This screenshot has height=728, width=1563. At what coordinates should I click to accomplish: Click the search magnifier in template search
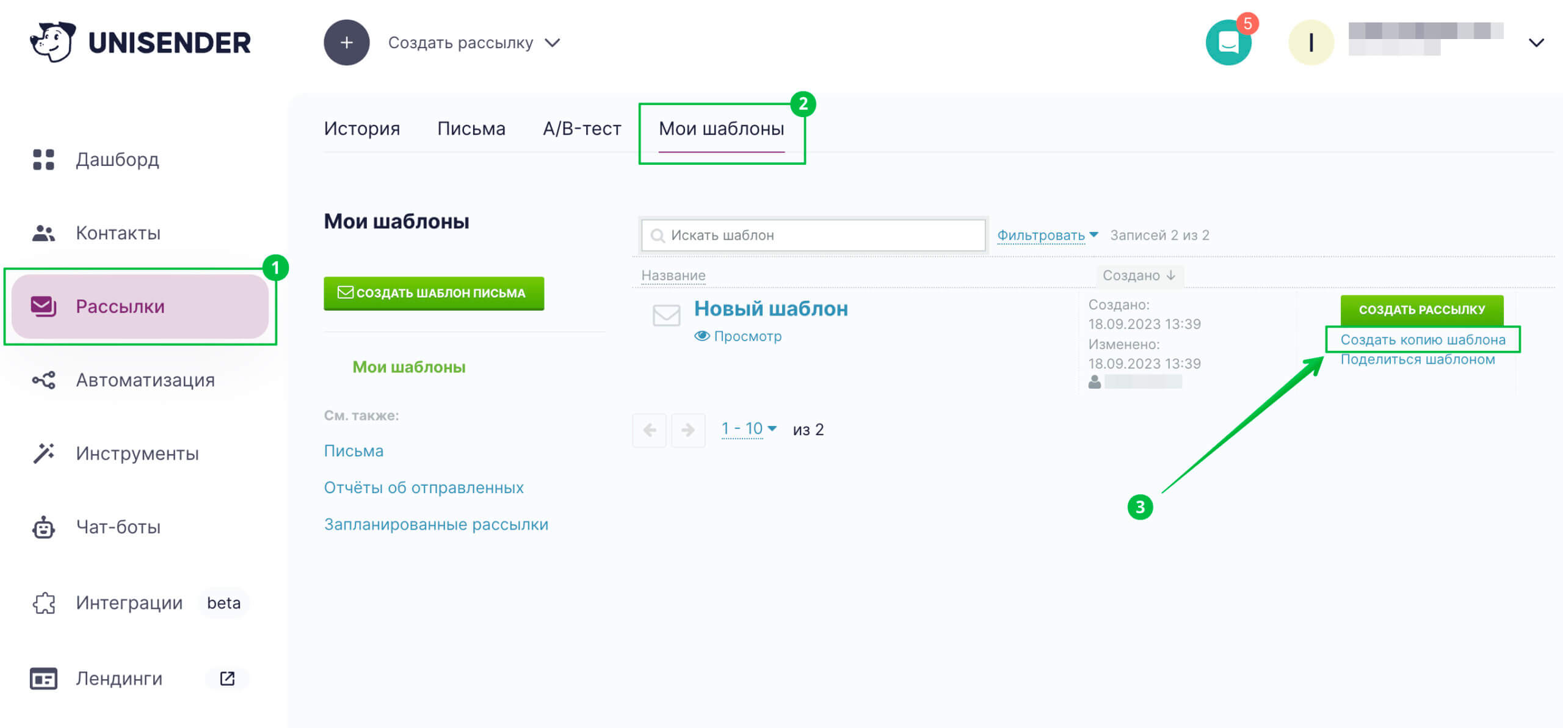[x=658, y=236]
